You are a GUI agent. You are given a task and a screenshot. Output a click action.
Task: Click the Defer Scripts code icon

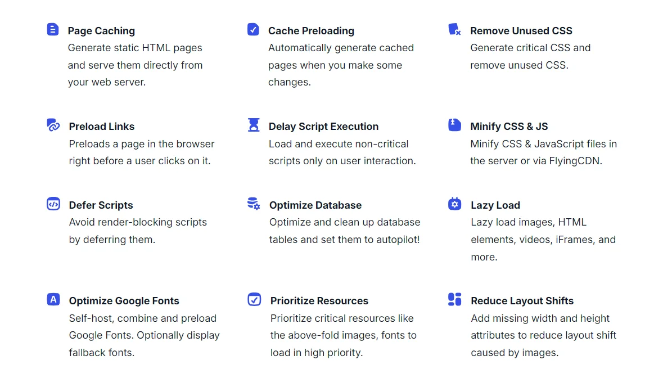point(53,204)
